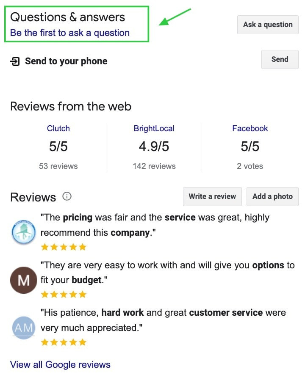This screenshot has width=305, height=375.
Task: Click the Write a review button
Action: [x=212, y=196]
